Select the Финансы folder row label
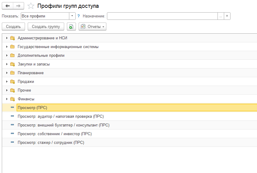 click(26, 99)
